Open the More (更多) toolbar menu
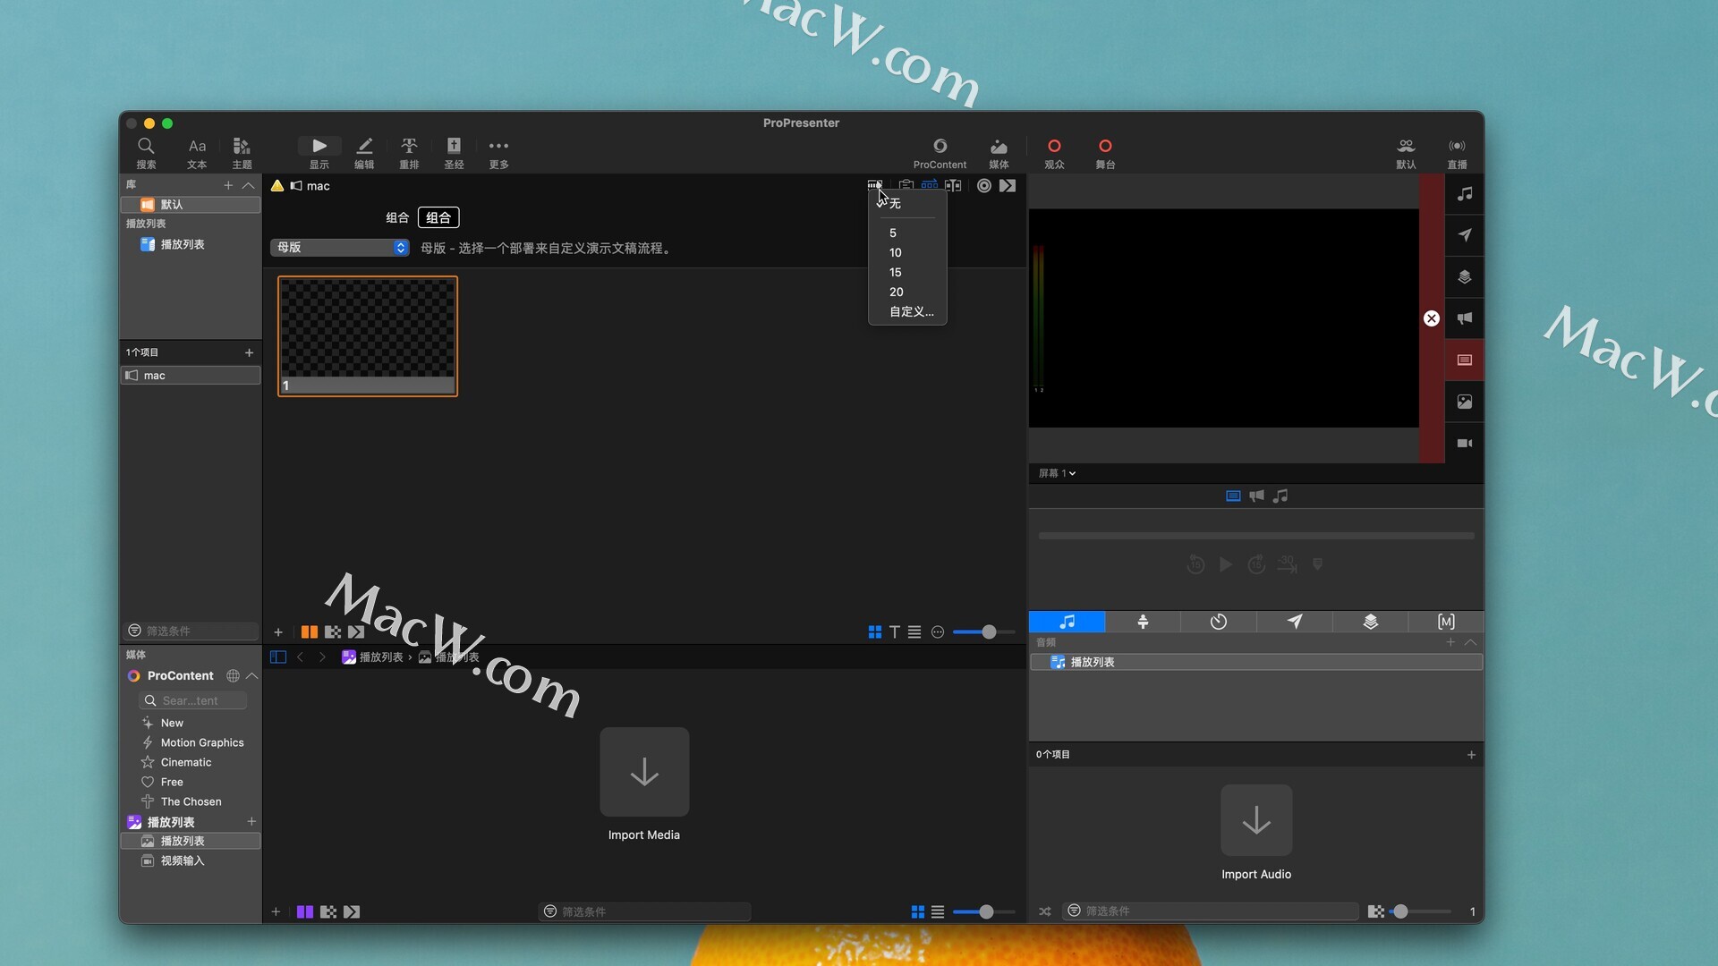The image size is (1718, 966). click(x=498, y=152)
